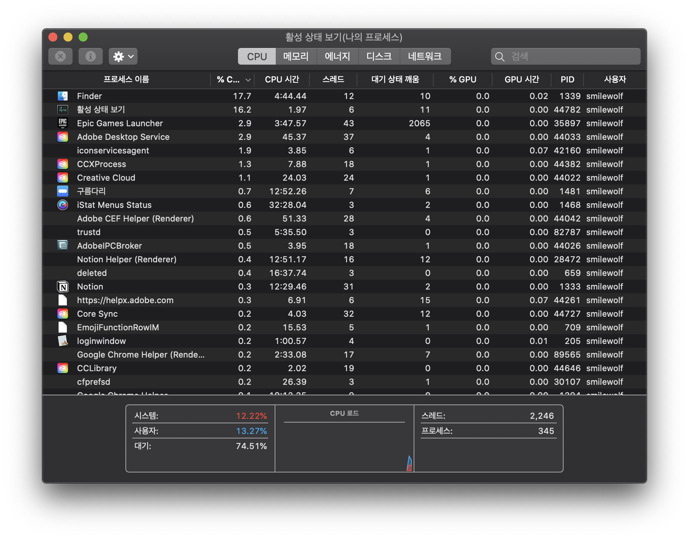
Task: Select the Adobe CEF Helper (Renderer) row
Action: coord(344,218)
